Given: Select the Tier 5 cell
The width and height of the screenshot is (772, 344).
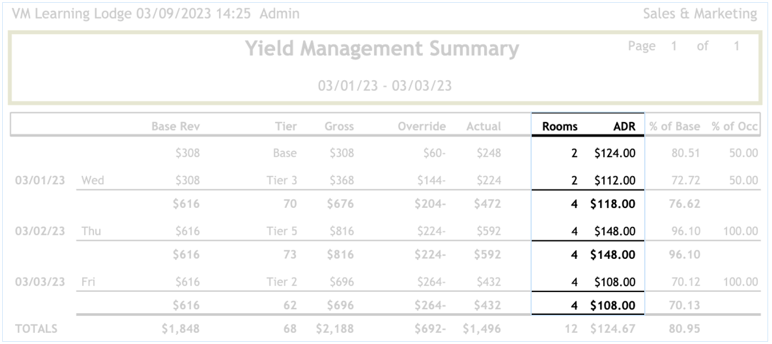Looking at the screenshot, I should [281, 231].
